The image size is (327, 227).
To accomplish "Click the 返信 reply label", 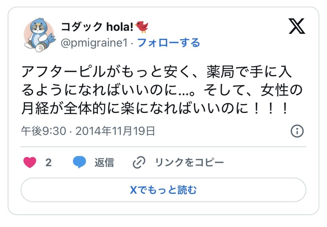I will coord(104,163).
